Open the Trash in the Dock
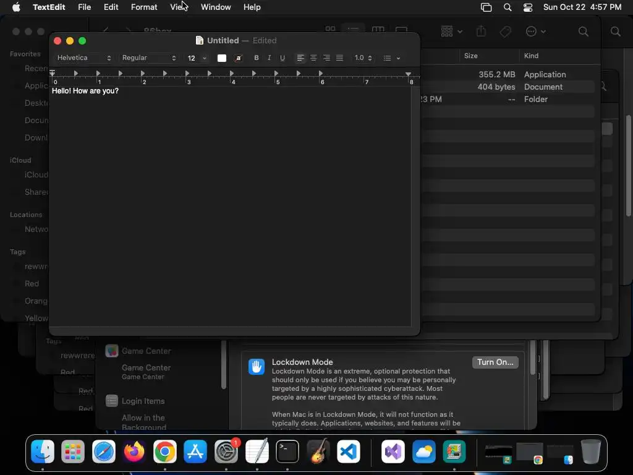The image size is (633, 475). (590, 451)
